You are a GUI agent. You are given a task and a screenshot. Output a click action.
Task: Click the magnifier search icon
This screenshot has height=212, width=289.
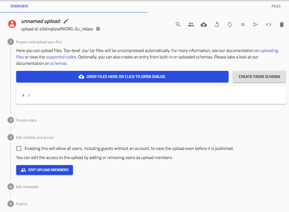178,24
